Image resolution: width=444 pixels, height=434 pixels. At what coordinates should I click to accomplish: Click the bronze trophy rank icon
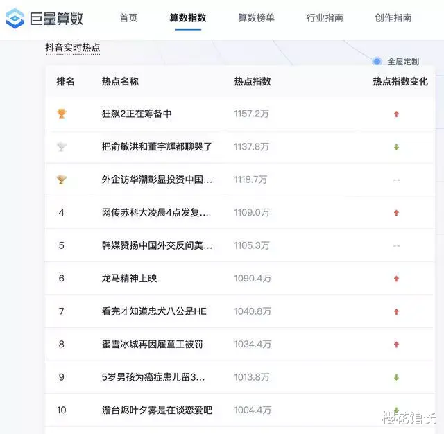62,180
